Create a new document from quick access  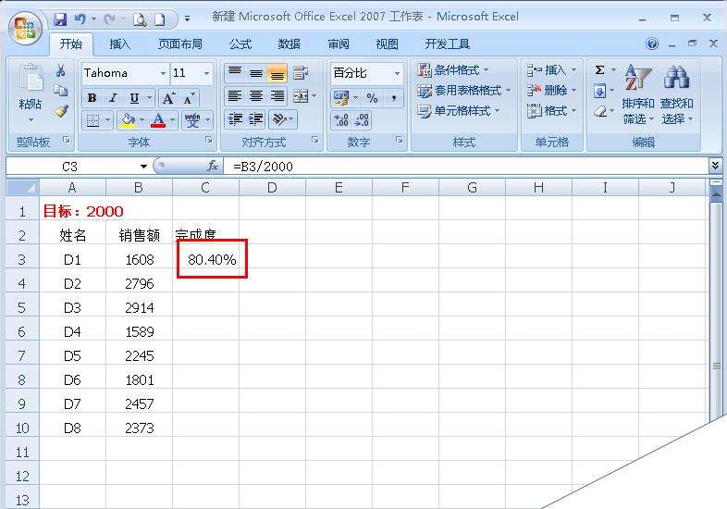(x=159, y=19)
